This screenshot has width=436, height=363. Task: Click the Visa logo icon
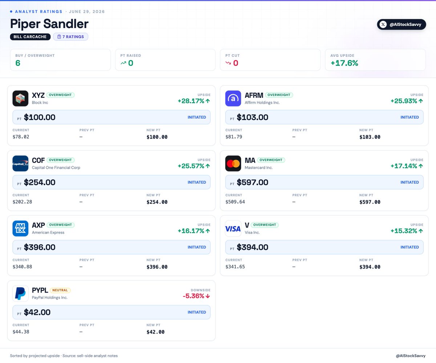[x=233, y=228]
